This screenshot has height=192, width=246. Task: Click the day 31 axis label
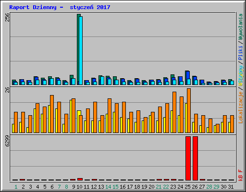tap(231, 187)
